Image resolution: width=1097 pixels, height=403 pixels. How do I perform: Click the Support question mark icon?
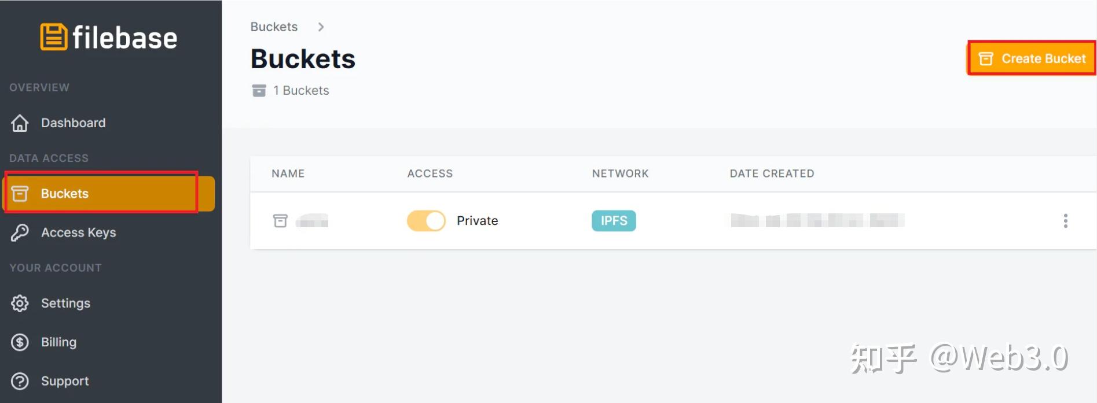click(x=20, y=382)
